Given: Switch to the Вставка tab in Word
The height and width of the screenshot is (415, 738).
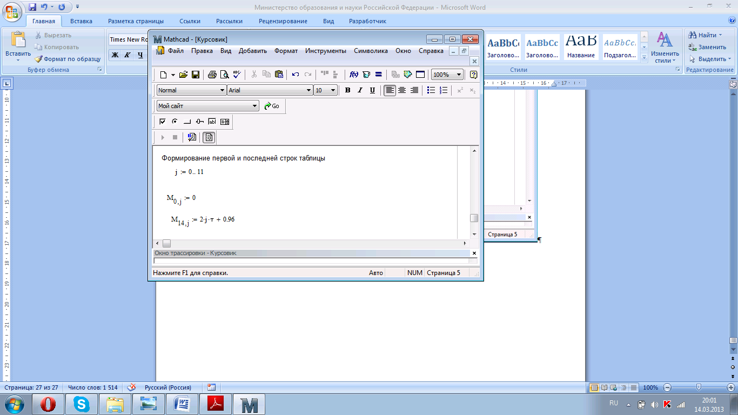Looking at the screenshot, I should [81, 21].
